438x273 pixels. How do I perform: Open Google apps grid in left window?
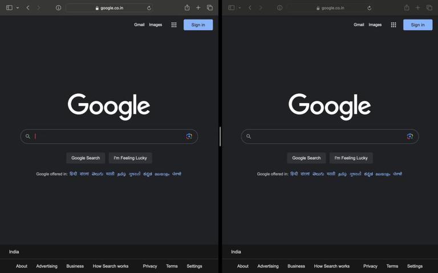(x=174, y=25)
